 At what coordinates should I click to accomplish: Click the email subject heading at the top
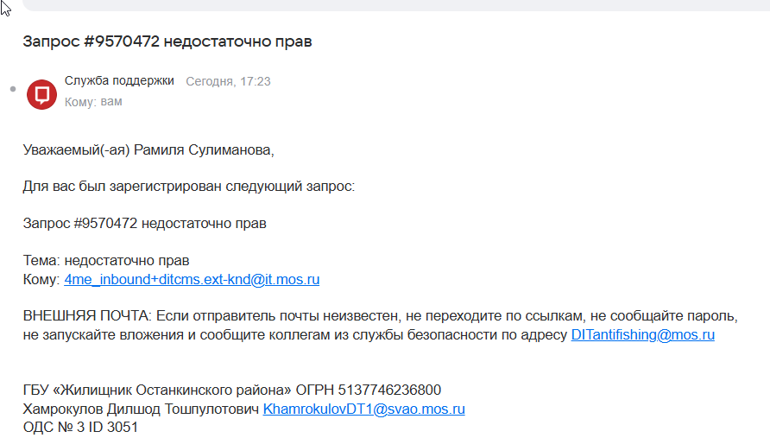[x=167, y=41]
